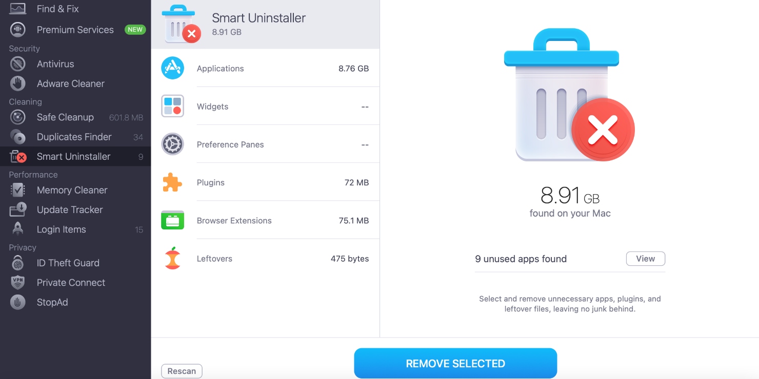Select the Widgets category row
The image size is (759, 379).
[265, 106]
